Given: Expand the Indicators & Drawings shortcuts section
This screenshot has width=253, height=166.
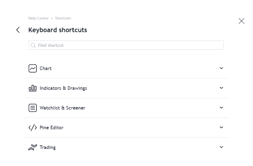Looking at the screenshot, I should click(221, 88).
